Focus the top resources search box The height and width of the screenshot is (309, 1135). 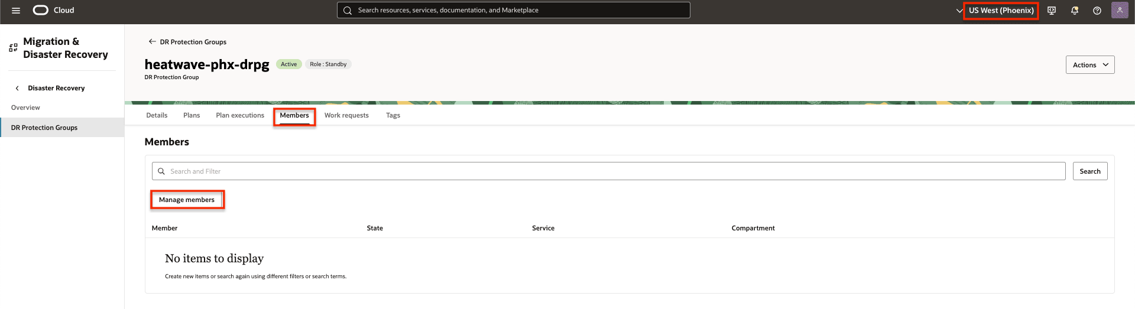pos(513,10)
